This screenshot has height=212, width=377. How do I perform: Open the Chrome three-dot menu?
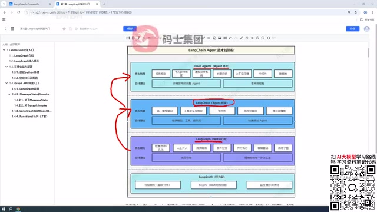[x=372, y=12]
